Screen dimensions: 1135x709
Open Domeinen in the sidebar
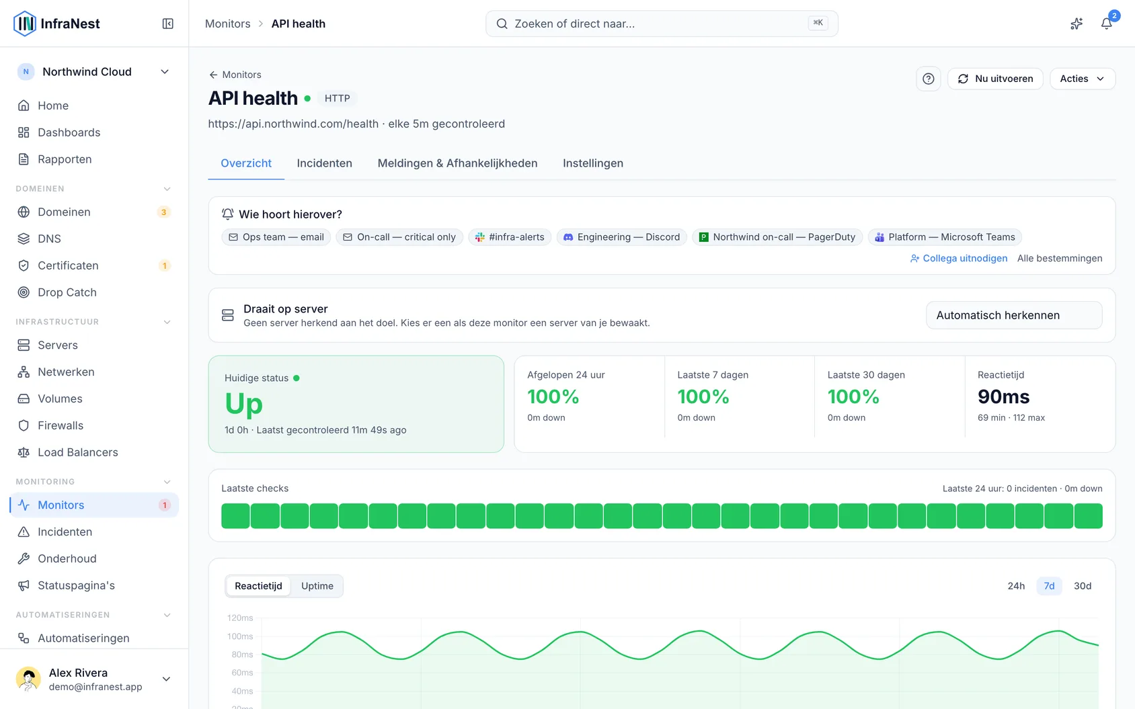click(x=94, y=212)
